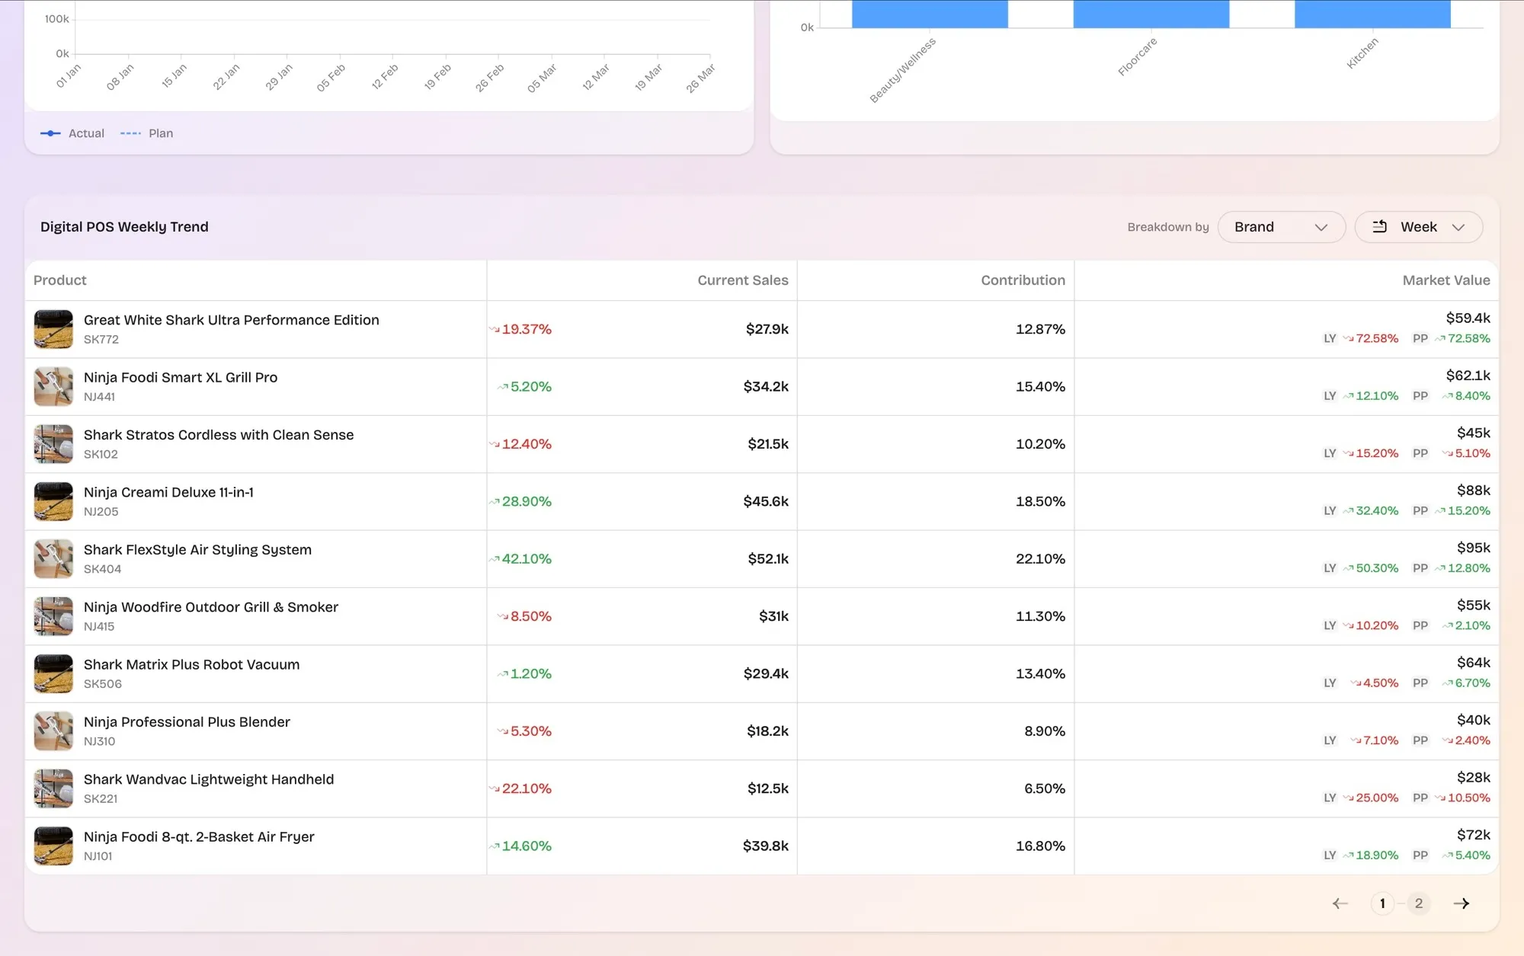Open Ninja Professional Plus Blender thumbnail
The height and width of the screenshot is (956, 1524).
point(53,731)
